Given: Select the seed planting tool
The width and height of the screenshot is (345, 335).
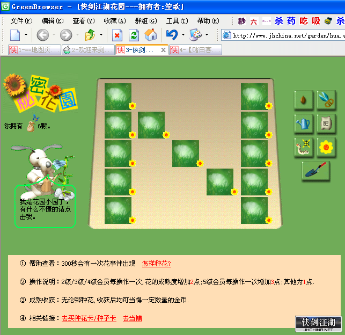Looking at the screenshot, I should 303,100.
